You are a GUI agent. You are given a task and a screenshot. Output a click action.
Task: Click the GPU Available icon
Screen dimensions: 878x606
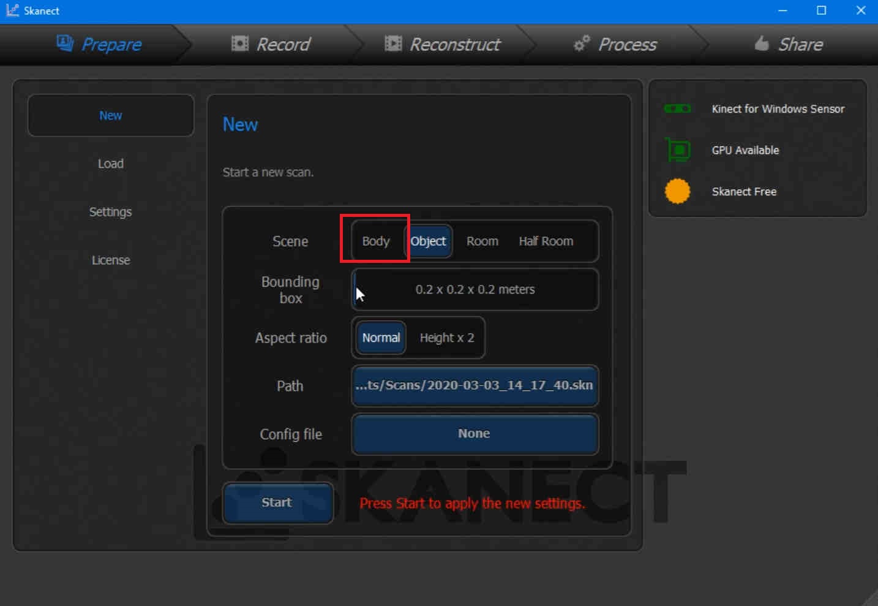[678, 150]
